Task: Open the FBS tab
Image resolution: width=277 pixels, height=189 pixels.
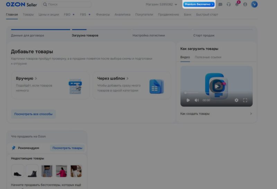Action: pos(83,15)
